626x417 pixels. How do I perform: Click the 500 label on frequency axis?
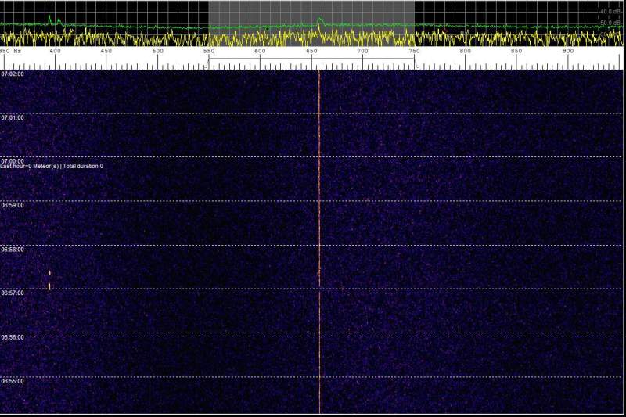157,52
